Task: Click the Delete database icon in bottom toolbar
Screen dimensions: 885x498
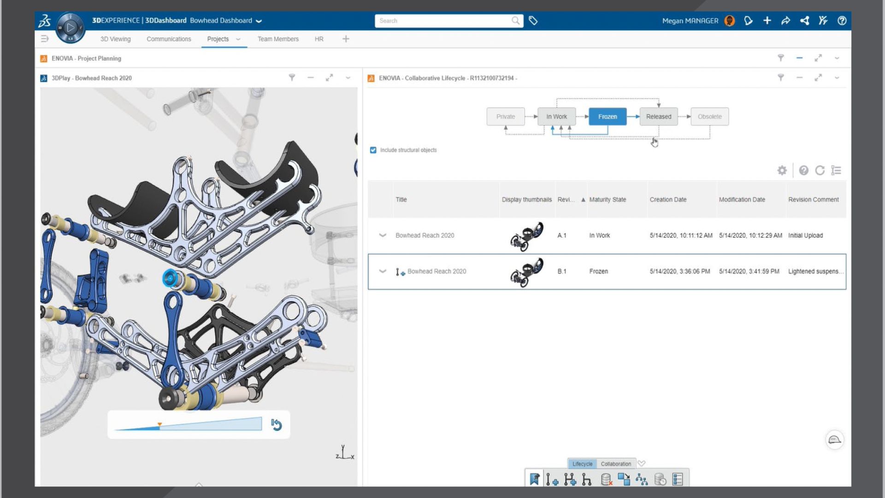Action: click(607, 480)
